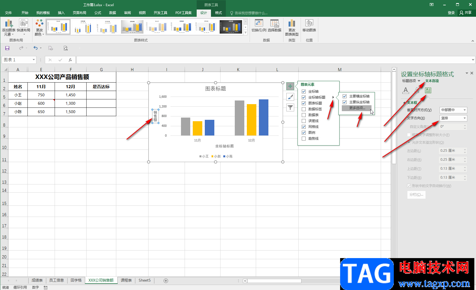Open the 文件 menu tab

point(8,13)
